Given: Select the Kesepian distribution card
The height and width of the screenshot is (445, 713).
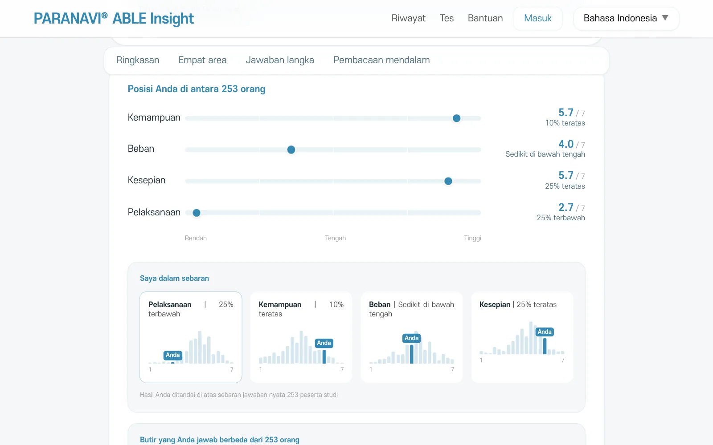Looking at the screenshot, I should coord(522,337).
